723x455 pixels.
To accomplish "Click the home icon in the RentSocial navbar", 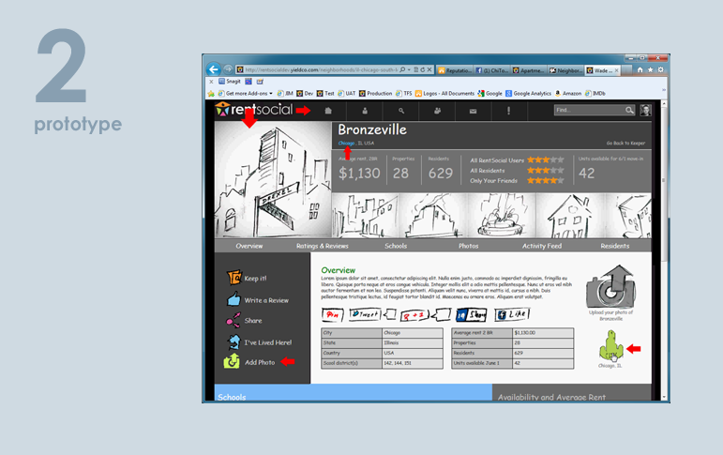I will coord(328,111).
